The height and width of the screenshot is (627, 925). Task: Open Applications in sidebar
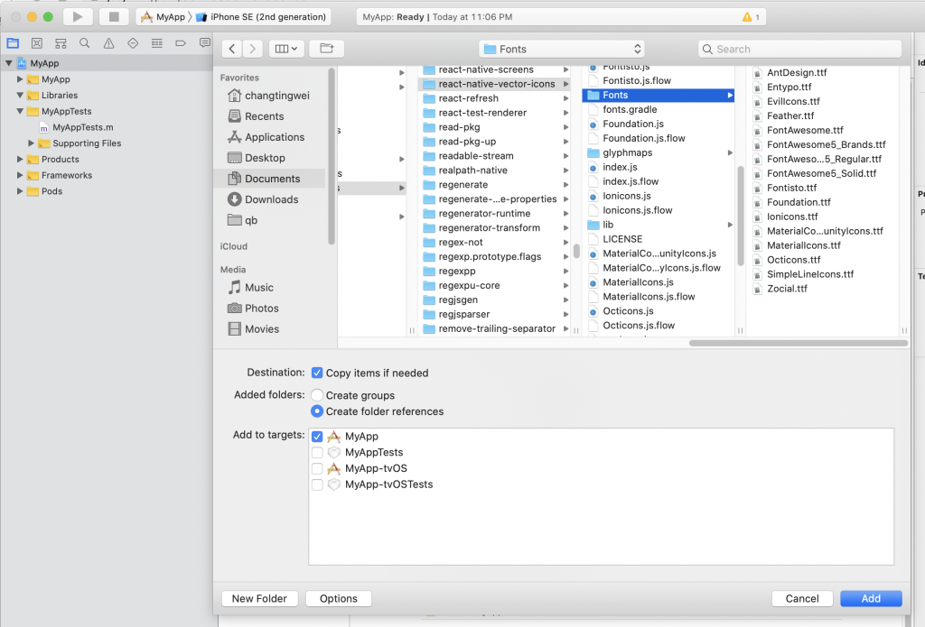pyautogui.click(x=266, y=137)
